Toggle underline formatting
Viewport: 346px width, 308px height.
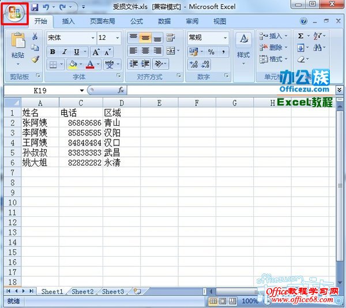pyautogui.click(x=76, y=52)
